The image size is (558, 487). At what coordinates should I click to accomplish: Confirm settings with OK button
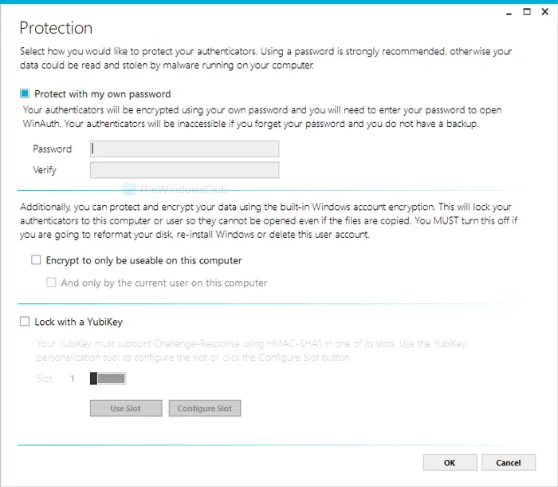450,463
